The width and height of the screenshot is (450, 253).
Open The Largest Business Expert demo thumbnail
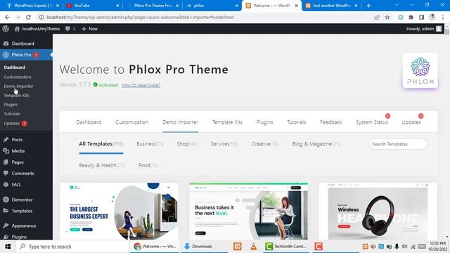pos(119,211)
